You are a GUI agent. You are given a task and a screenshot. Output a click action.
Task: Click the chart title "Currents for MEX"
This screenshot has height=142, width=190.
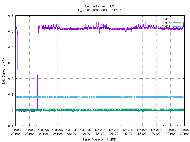click(x=99, y=6)
